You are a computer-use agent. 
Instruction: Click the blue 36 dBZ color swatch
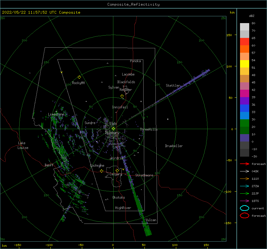point(244,108)
